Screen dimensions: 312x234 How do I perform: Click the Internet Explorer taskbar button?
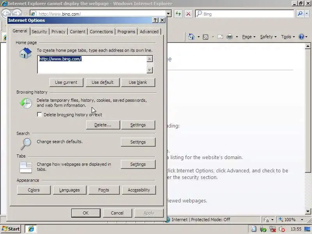[x=31, y=229]
